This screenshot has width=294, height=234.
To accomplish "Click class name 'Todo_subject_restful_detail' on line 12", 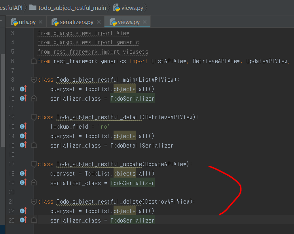I will [x=99, y=117].
